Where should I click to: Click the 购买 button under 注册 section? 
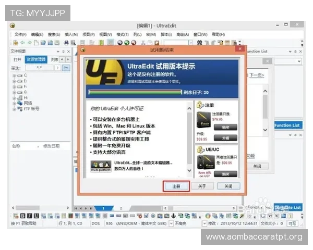coord(225,127)
